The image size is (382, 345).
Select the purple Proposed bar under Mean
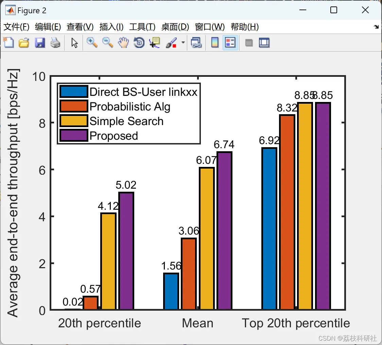point(224,230)
